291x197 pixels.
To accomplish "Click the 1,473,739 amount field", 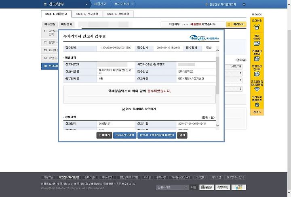I will pos(234,66).
